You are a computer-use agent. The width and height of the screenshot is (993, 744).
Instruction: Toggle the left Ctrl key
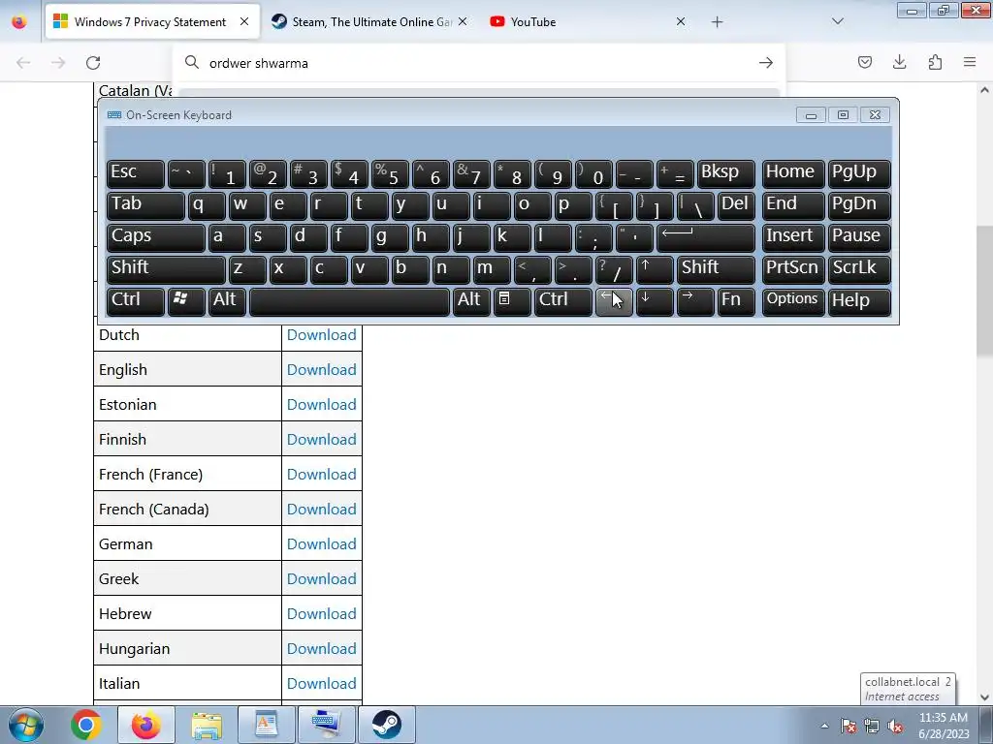click(136, 301)
